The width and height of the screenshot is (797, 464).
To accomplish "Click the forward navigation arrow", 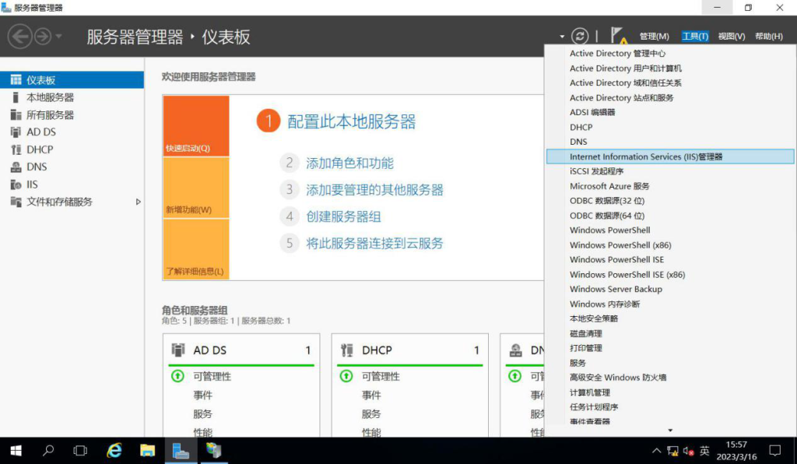I will point(44,37).
